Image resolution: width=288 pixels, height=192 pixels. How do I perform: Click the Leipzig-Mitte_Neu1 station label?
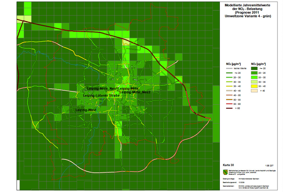point(103,88)
